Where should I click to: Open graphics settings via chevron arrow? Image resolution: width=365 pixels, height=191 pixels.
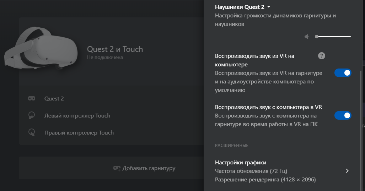[347, 171]
